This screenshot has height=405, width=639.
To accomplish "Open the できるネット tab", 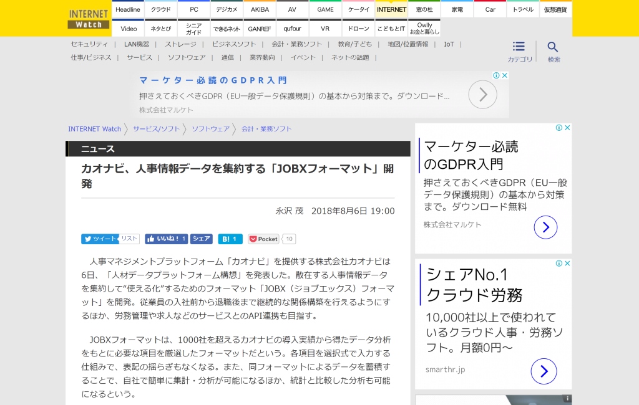I will click(x=227, y=29).
